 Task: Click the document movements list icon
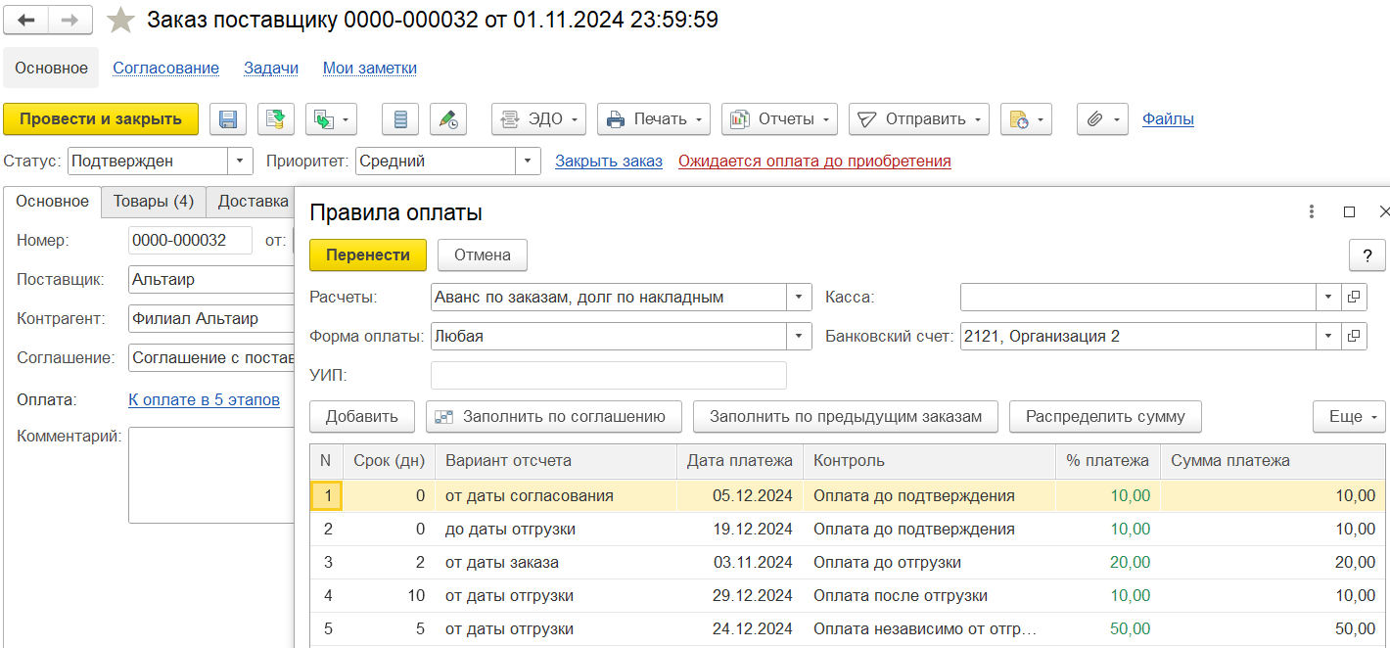[399, 119]
